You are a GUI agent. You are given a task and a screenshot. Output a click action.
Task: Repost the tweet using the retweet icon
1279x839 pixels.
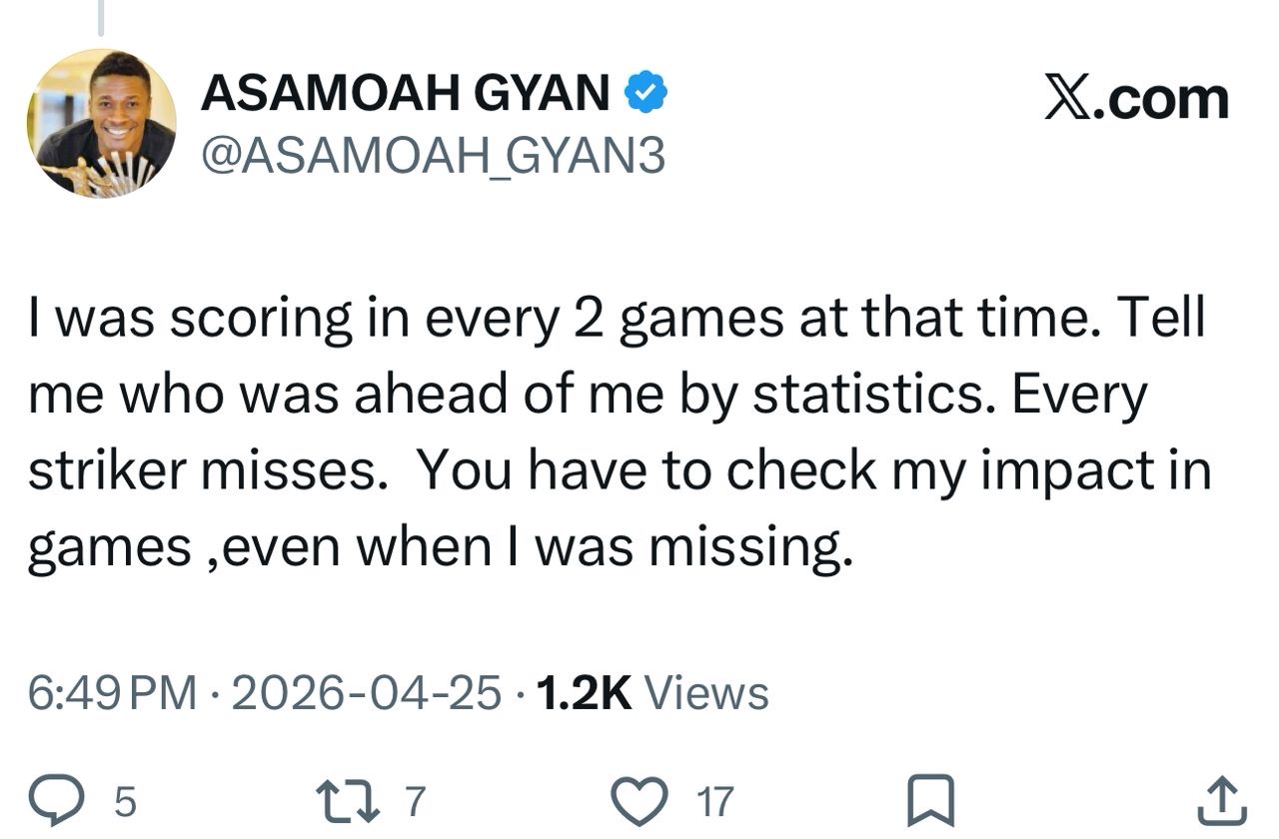tap(346, 800)
